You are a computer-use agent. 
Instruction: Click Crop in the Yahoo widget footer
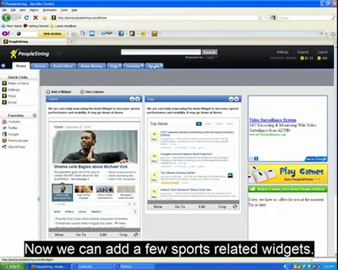pos(123,234)
